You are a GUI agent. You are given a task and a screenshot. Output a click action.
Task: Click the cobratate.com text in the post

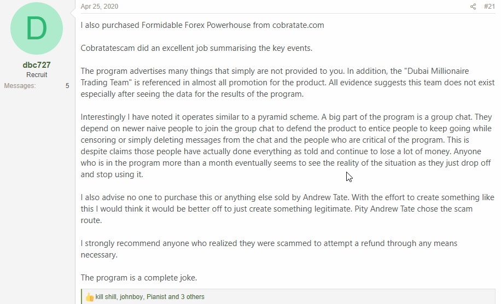tap(298, 25)
